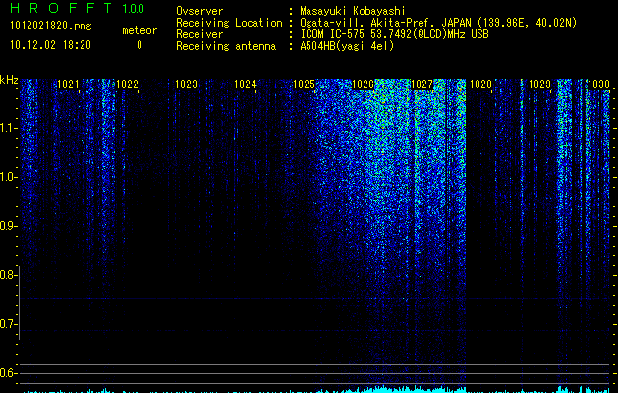Click the Receiving Location field label

pos(229,23)
